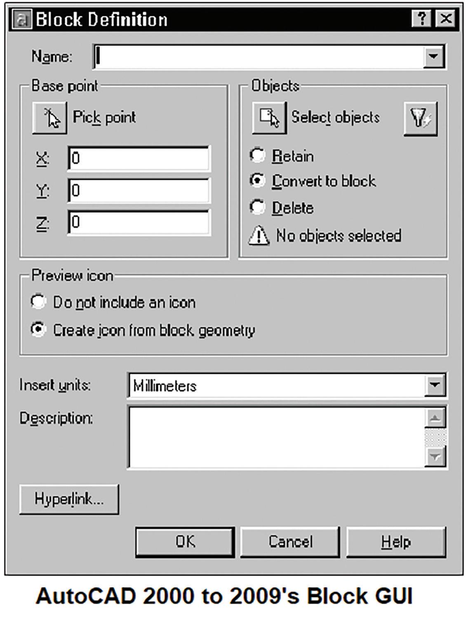Viewport: 468px width, 619px height.
Task: Click the Description scrollbar down arrow
Action: coord(435,457)
